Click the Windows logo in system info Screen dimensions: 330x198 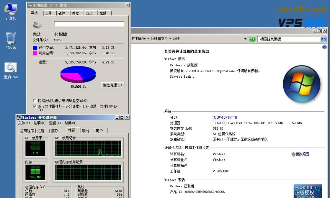click(302, 84)
